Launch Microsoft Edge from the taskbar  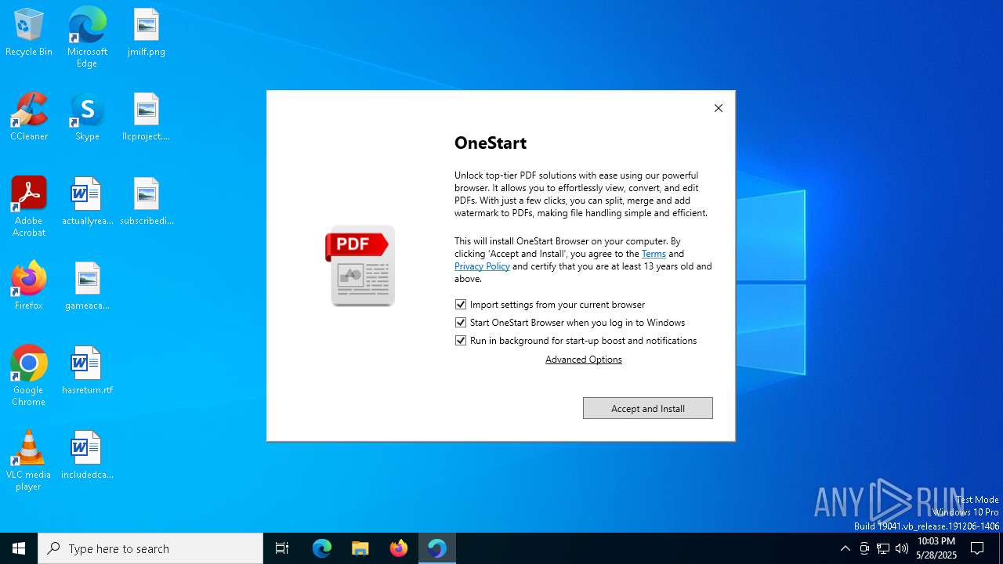point(322,548)
